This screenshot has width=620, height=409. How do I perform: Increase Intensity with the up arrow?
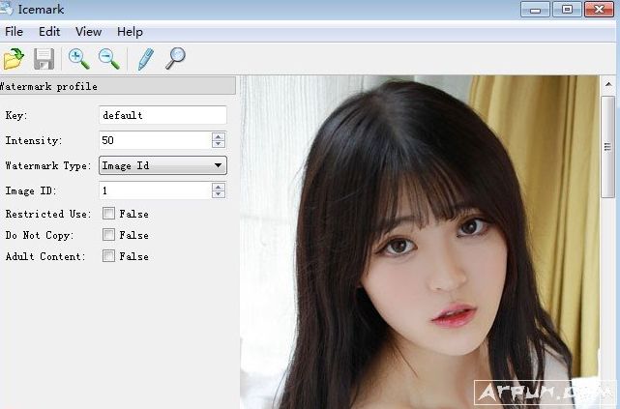click(x=219, y=136)
